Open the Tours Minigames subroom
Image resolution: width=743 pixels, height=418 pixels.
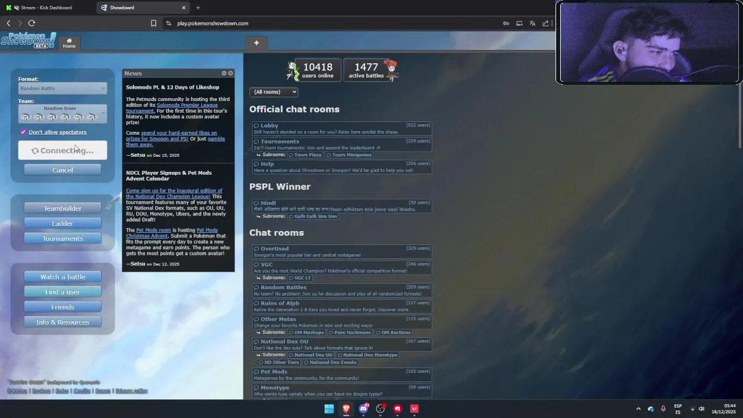(x=349, y=155)
